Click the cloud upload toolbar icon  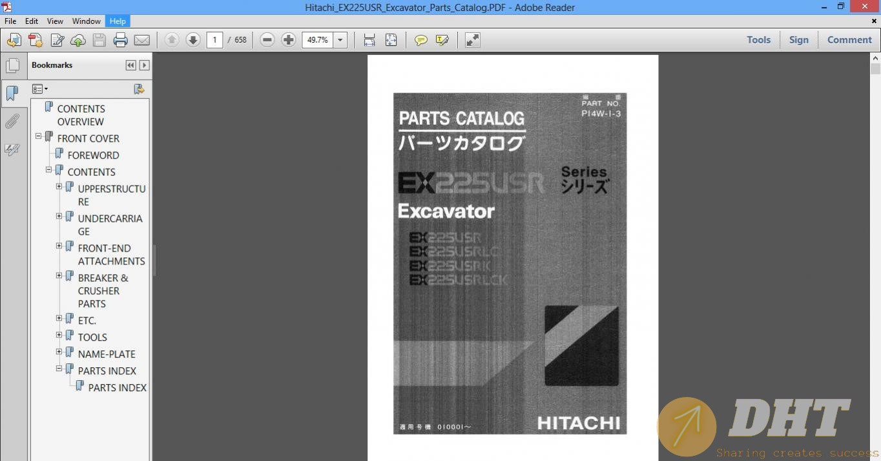click(x=78, y=40)
